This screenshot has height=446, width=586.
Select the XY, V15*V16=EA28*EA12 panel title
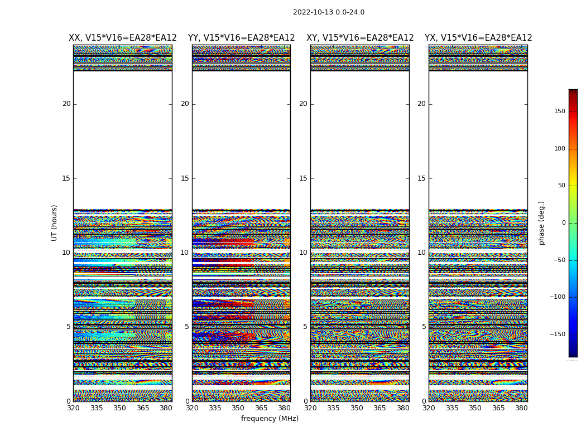coord(360,38)
